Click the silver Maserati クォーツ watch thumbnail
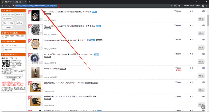Viewport: 209px width, 112px height. coord(35,30)
